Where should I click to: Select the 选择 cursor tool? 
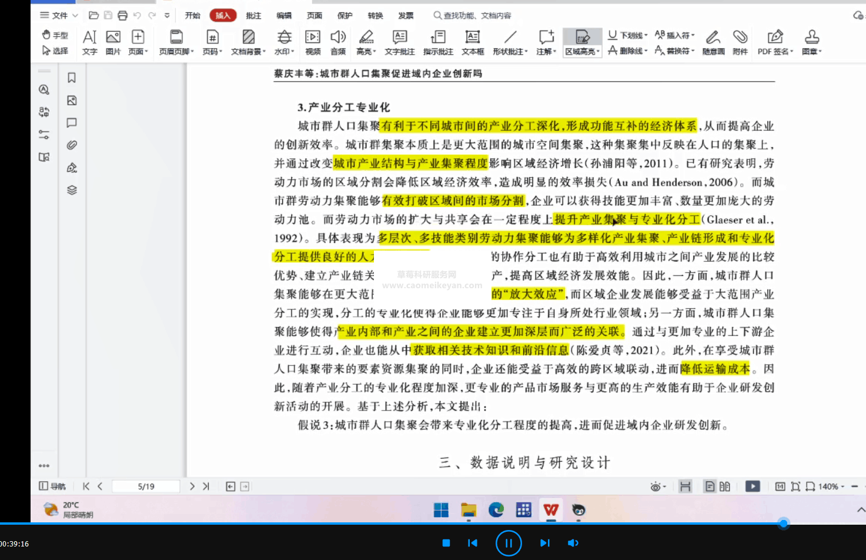click(55, 51)
